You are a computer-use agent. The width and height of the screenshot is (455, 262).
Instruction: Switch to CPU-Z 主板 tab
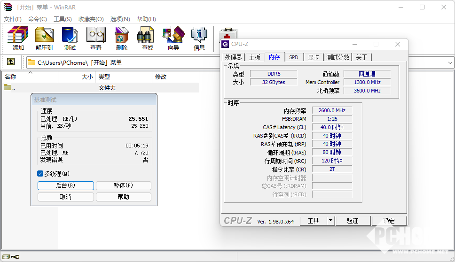(x=254, y=57)
